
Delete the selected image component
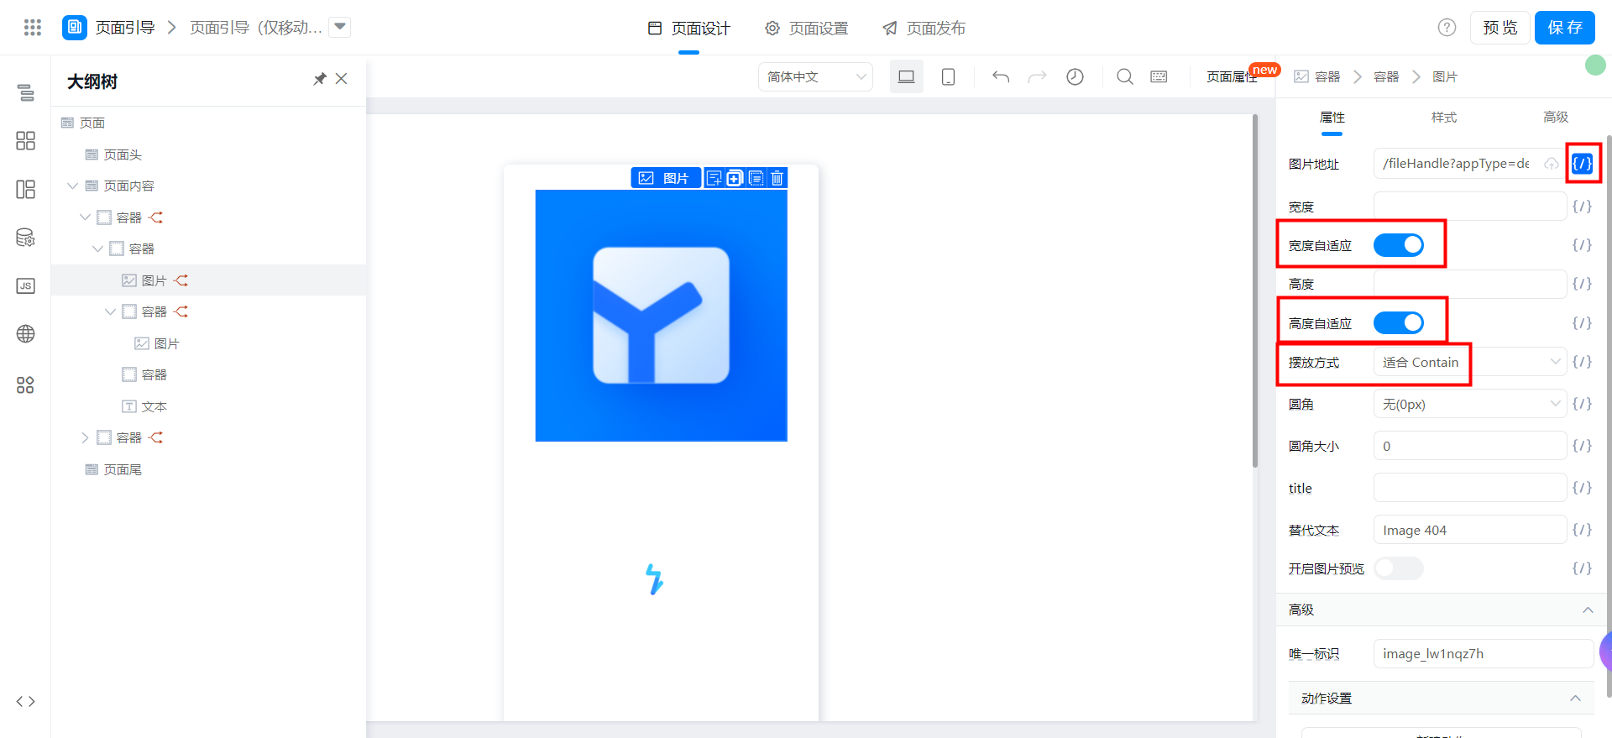click(777, 178)
